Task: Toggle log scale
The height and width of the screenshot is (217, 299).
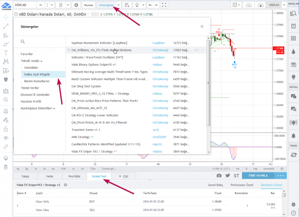Action: click(x=255, y=169)
